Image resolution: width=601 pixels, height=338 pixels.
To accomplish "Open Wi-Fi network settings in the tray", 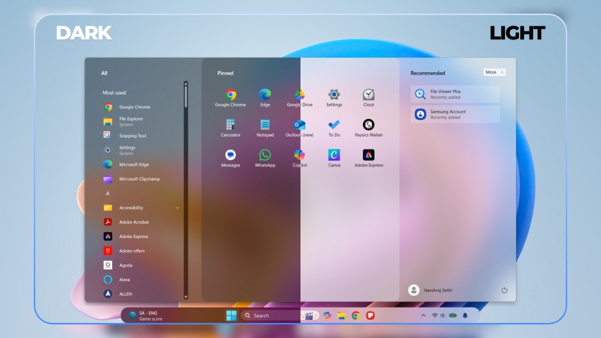I will (x=435, y=315).
